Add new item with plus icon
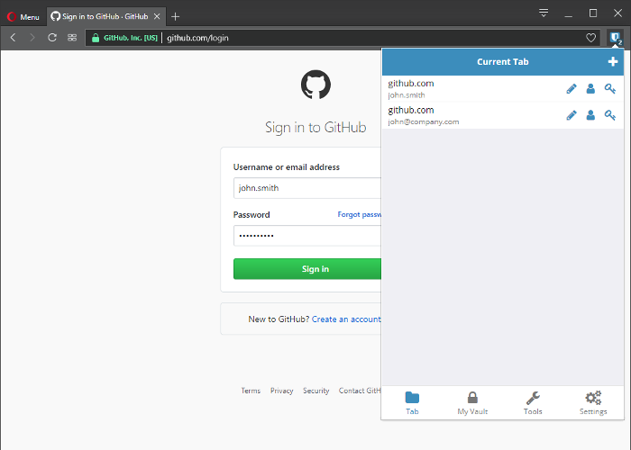This screenshot has height=450, width=631. pyautogui.click(x=613, y=62)
